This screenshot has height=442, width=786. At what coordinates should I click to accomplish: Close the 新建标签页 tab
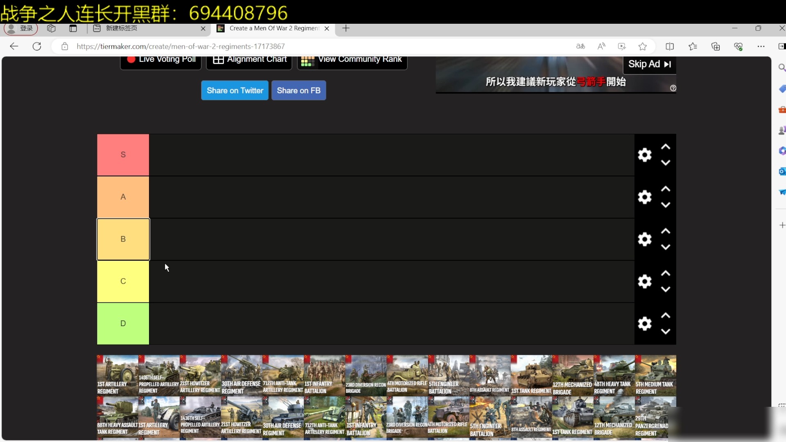point(203,29)
